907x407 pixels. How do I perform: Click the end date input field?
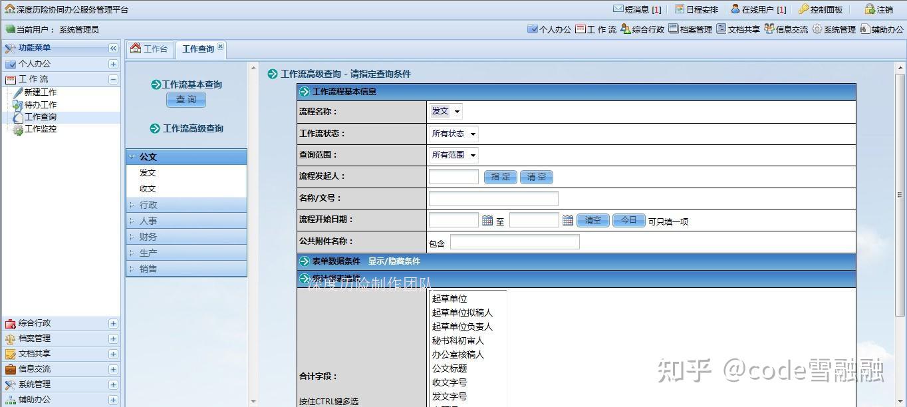point(534,220)
